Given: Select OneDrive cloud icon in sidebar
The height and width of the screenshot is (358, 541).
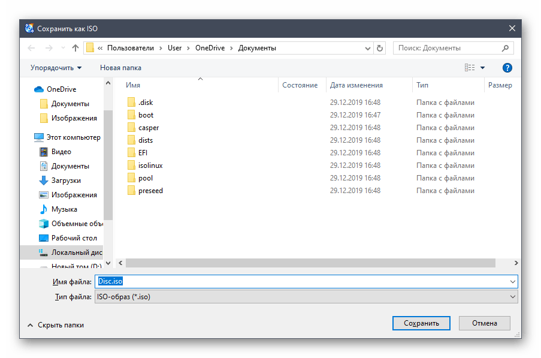Looking at the screenshot, I should click(40, 89).
